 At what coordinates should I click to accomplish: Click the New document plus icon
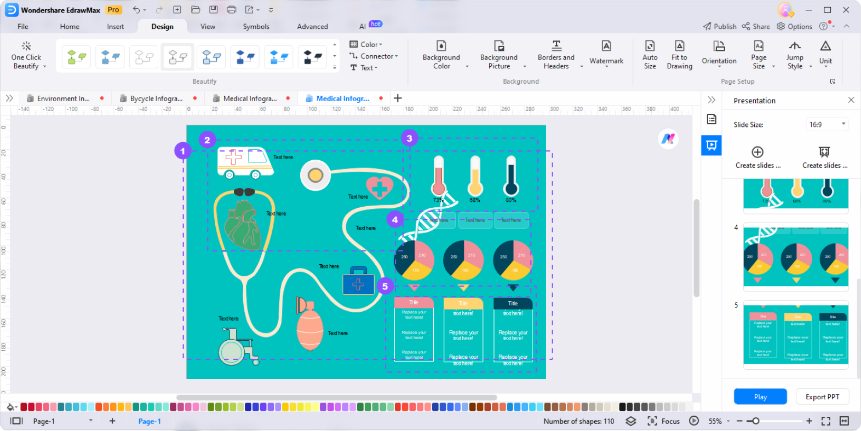(177, 10)
